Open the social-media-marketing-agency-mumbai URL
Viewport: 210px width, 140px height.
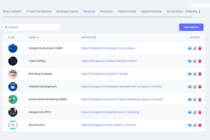(x=122, y=99)
